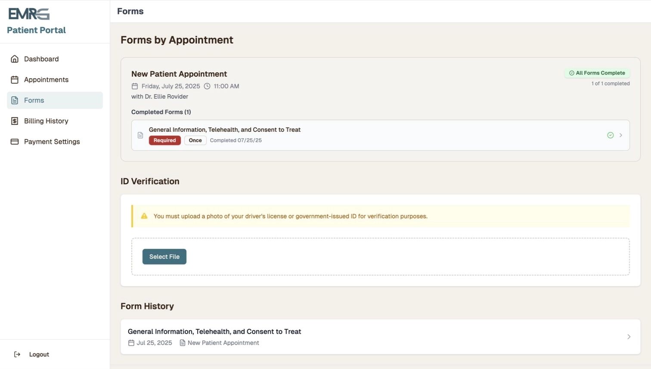Expand the completed General Information form chevron
Screen dimensions: 651x369
click(621, 135)
